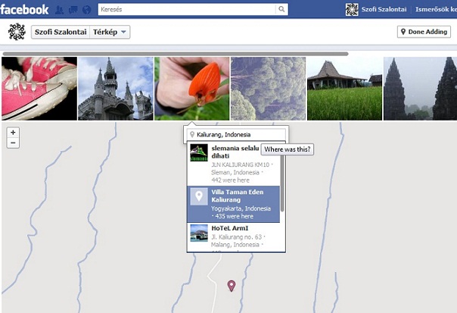Select the treetops aerial photo
Screen dimensions: 457x313
coord(269,89)
